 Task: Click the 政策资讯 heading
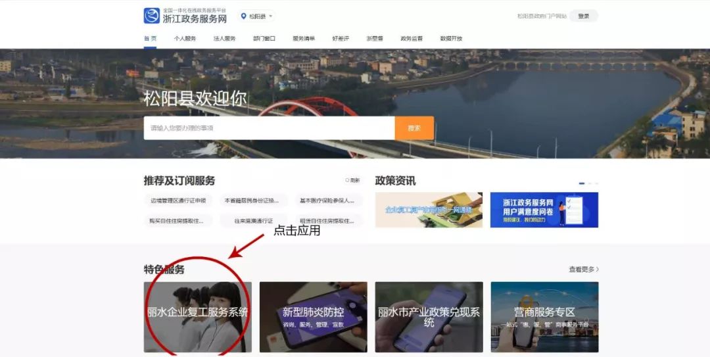pyautogui.click(x=395, y=181)
